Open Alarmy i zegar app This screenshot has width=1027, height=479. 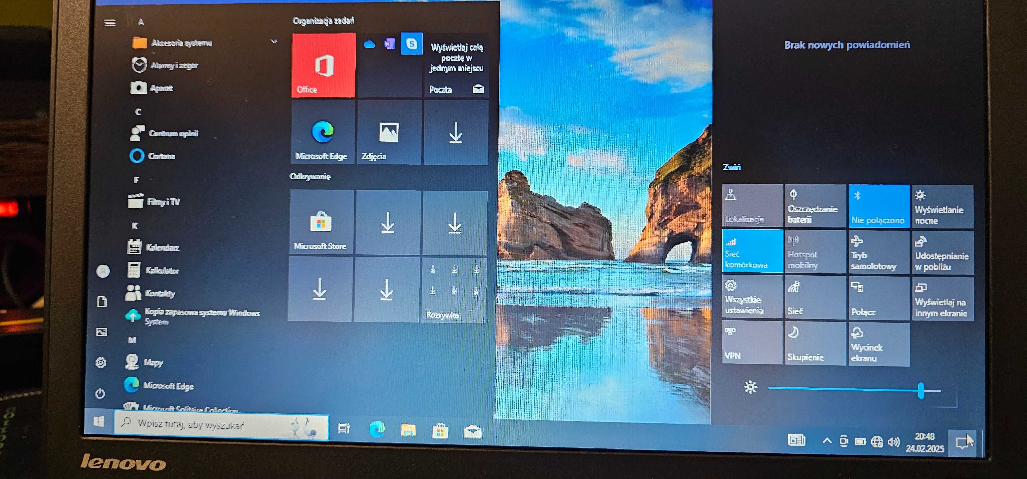coord(165,65)
